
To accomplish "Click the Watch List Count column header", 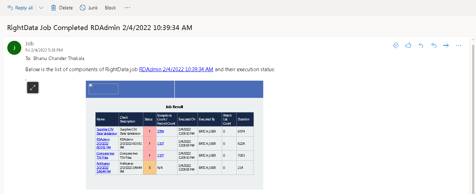I will [229, 119].
